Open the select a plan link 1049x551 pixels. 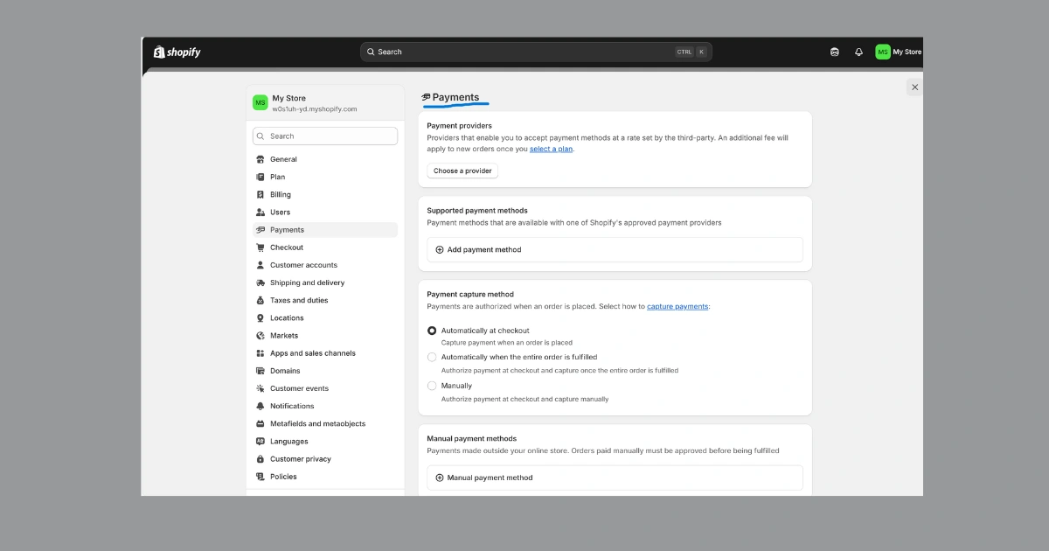[x=551, y=149]
